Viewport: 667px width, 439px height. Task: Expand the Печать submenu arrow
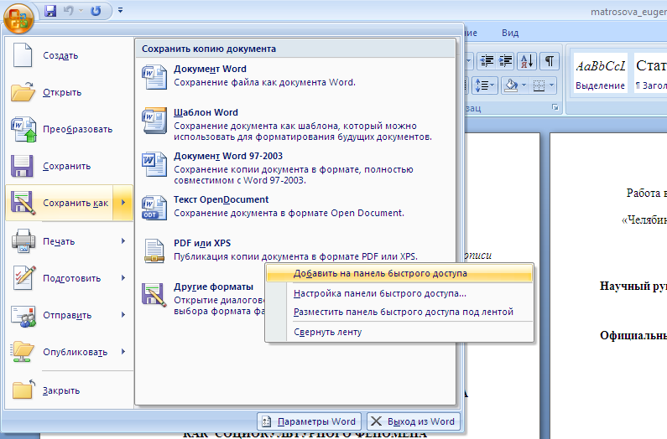point(123,241)
